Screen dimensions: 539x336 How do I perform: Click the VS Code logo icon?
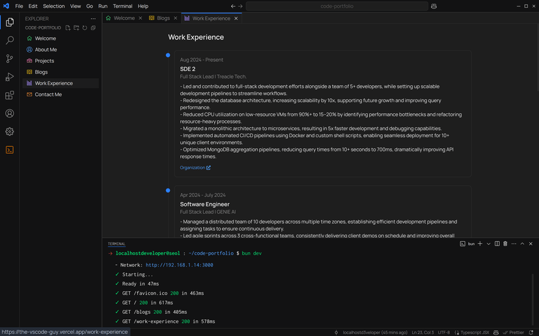(7, 6)
